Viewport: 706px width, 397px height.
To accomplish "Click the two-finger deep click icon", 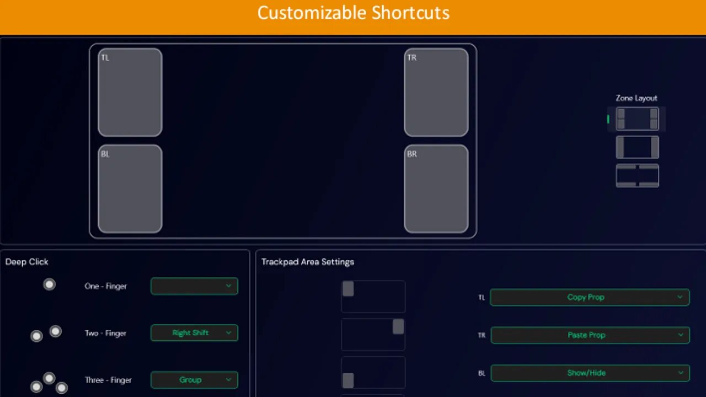I will click(x=46, y=334).
